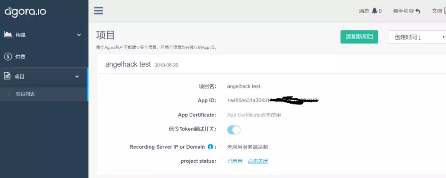Image resolution: width=446 pixels, height=178 pixels.
Task: Click the 用量 chart icon
Action: (x=8, y=34)
